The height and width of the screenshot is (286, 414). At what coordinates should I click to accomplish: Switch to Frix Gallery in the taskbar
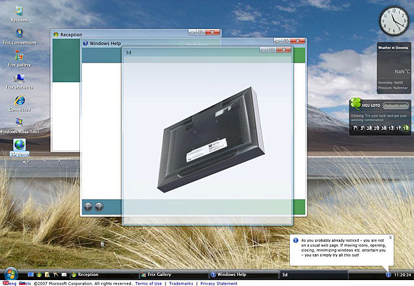click(174, 275)
